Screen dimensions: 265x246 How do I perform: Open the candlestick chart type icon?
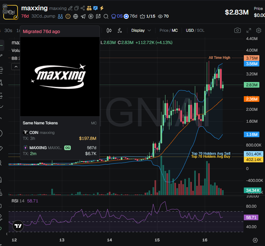pos(109,30)
